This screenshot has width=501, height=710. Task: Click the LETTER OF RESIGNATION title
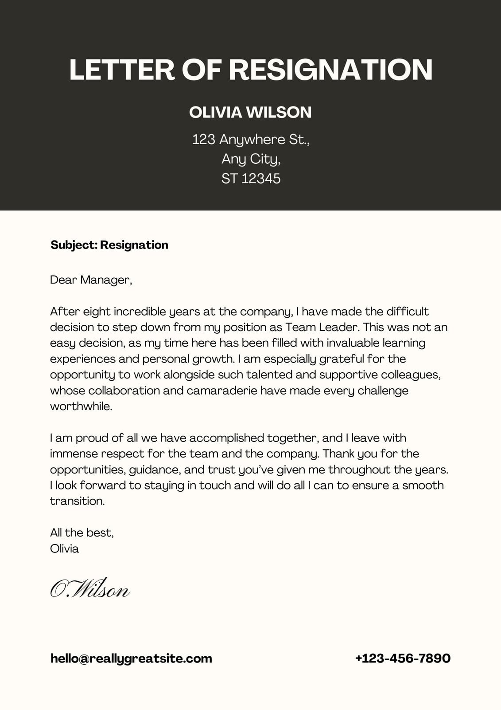tap(251, 70)
